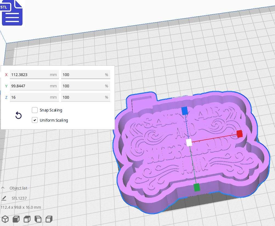Viewport: 275px width, 226px height.
Task: Disable Uniform Scaling
Action: pos(35,120)
